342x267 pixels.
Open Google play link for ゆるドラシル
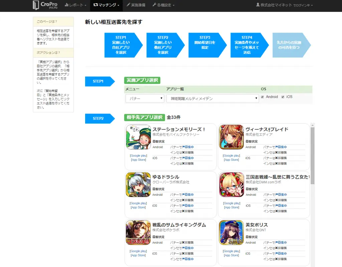click(138, 203)
